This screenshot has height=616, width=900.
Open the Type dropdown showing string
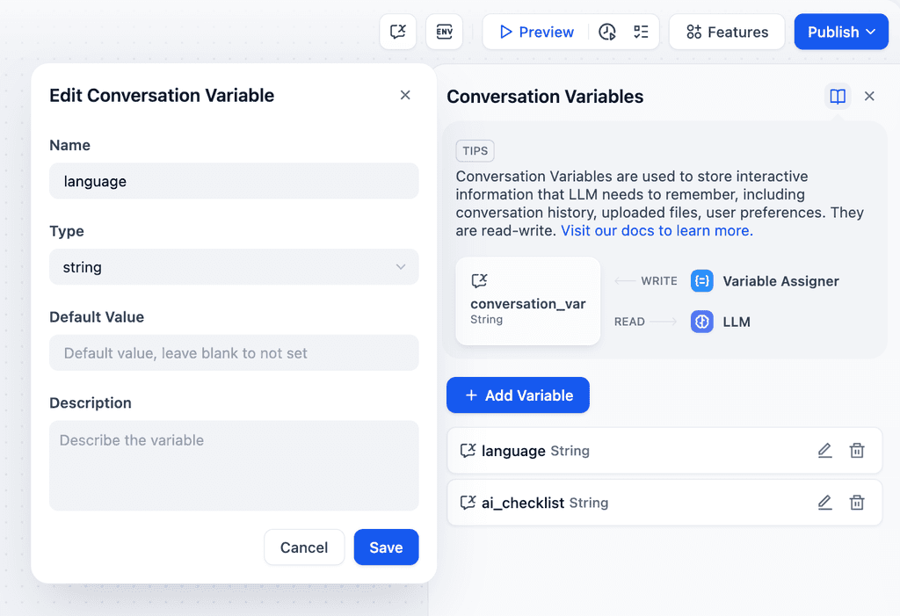point(233,267)
